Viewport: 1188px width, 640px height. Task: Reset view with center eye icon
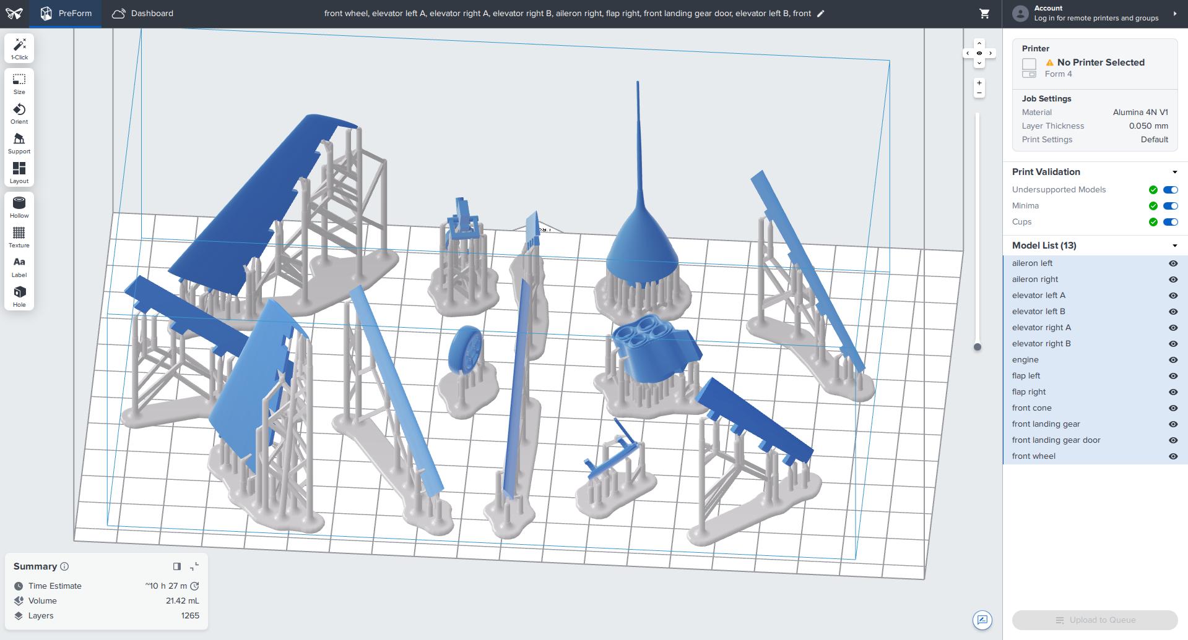coord(979,53)
